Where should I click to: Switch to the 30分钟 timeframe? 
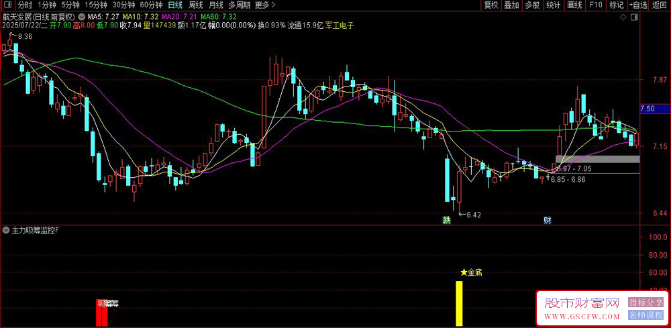[123, 5]
